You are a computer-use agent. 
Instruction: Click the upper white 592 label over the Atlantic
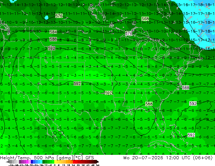pyautogui.click(x=193, y=103)
